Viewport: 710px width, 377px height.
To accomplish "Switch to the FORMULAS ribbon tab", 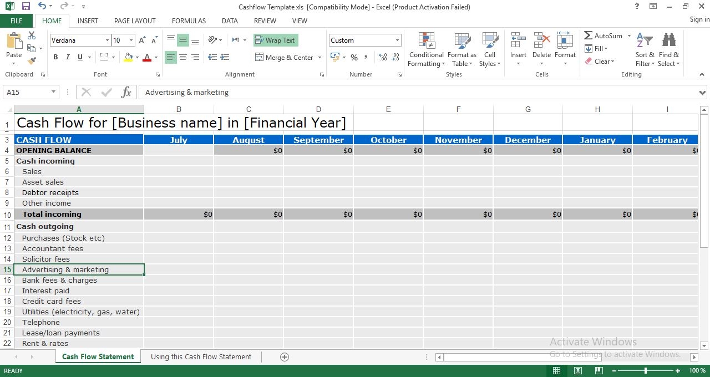I will [189, 21].
